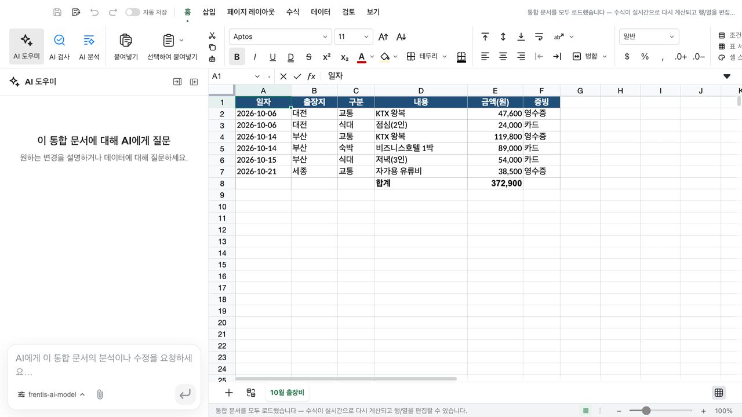
Task: Open the frentis-ai-model selector
Action: tap(51, 394)
